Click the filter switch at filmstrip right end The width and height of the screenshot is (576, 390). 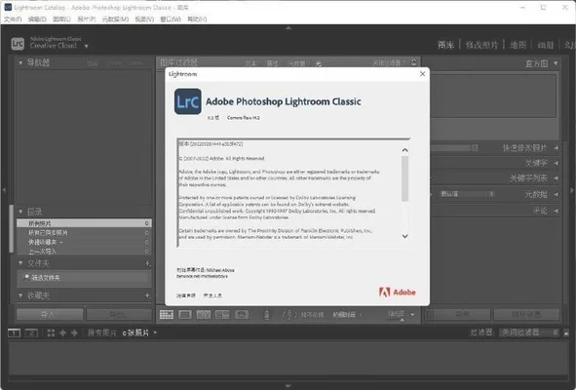coord(566,333)
